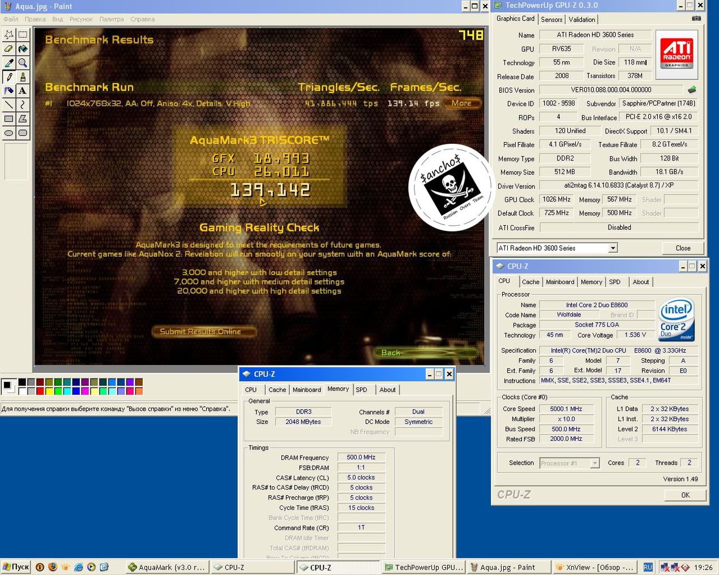The width and height of the screenshot is (719, 575).
Task: Switch to the Validation tab in GPU-Z
Action: 582,19
